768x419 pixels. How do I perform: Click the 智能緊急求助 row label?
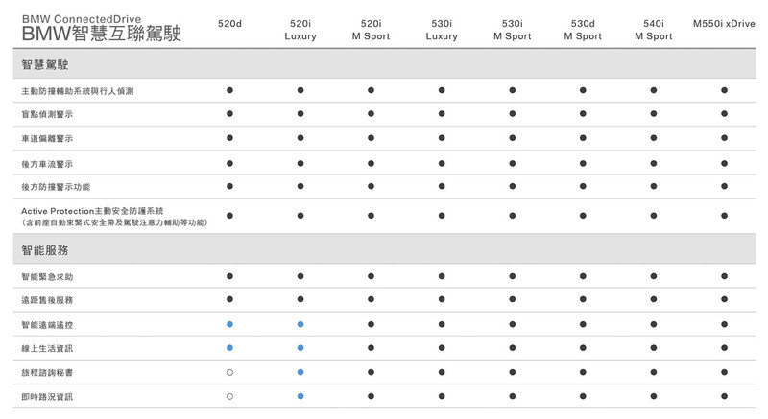pos(47,277)
